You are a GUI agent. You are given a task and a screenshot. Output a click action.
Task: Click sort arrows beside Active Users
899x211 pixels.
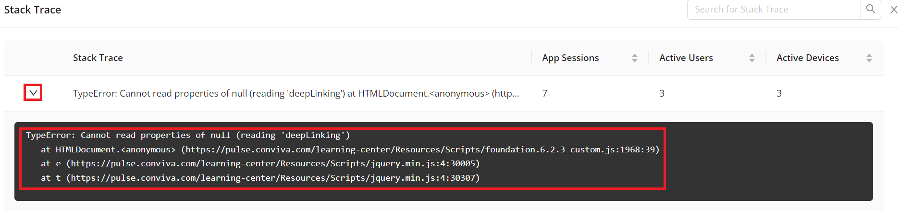751,58
